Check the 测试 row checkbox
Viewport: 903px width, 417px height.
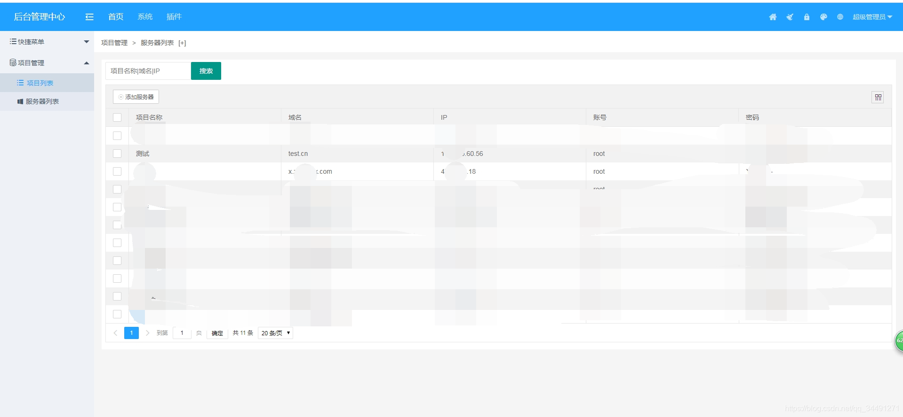[x=117, y=154]
